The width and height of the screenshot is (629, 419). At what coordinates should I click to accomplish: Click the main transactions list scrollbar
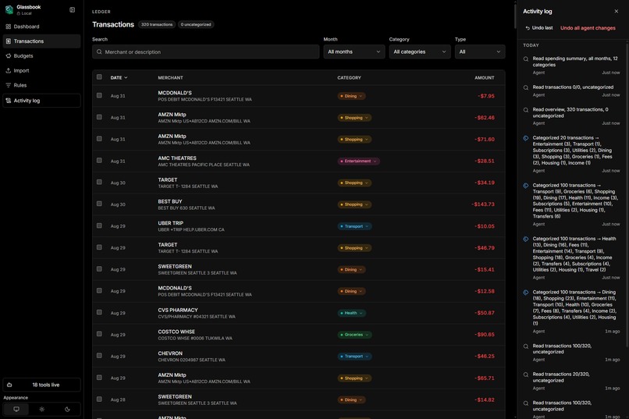(x=516, y=16)
